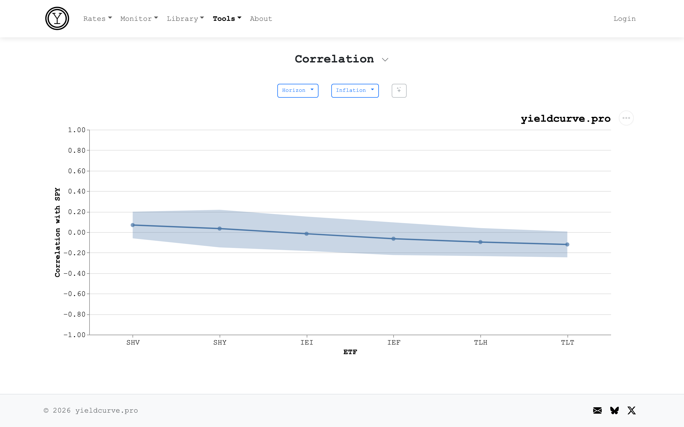This screenshot has height=427, width=684.
Task: Click the yieldcurve.pro chart title text
Action: pos(566,118)
